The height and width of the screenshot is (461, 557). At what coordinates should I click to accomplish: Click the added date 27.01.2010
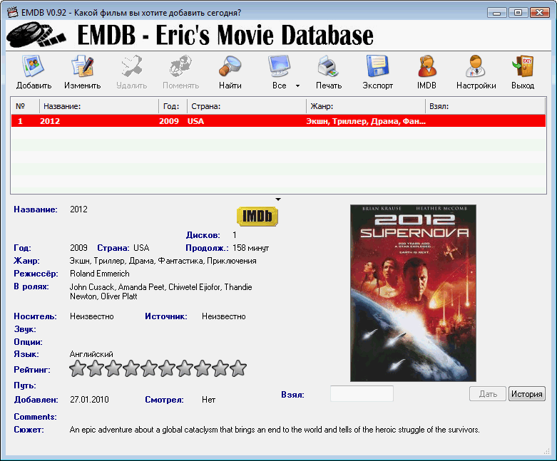pos(89,400)
